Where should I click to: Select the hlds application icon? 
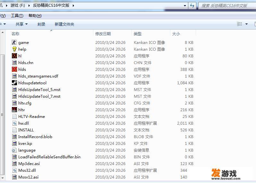pos(14,69)
